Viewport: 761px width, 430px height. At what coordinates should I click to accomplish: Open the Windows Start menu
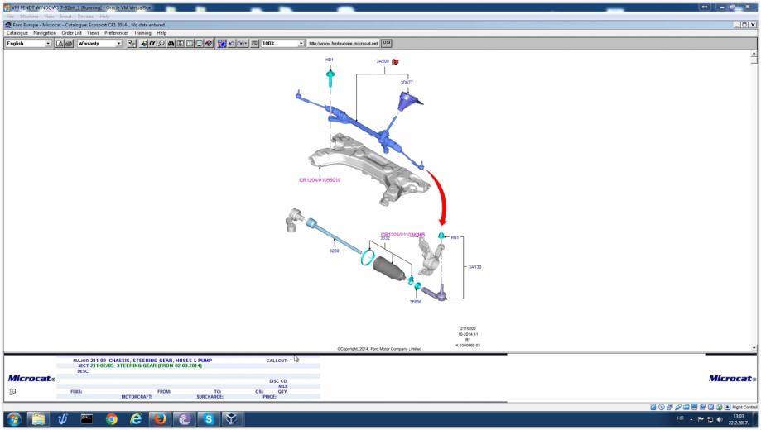pyautogui.click(x=13, y=419)
